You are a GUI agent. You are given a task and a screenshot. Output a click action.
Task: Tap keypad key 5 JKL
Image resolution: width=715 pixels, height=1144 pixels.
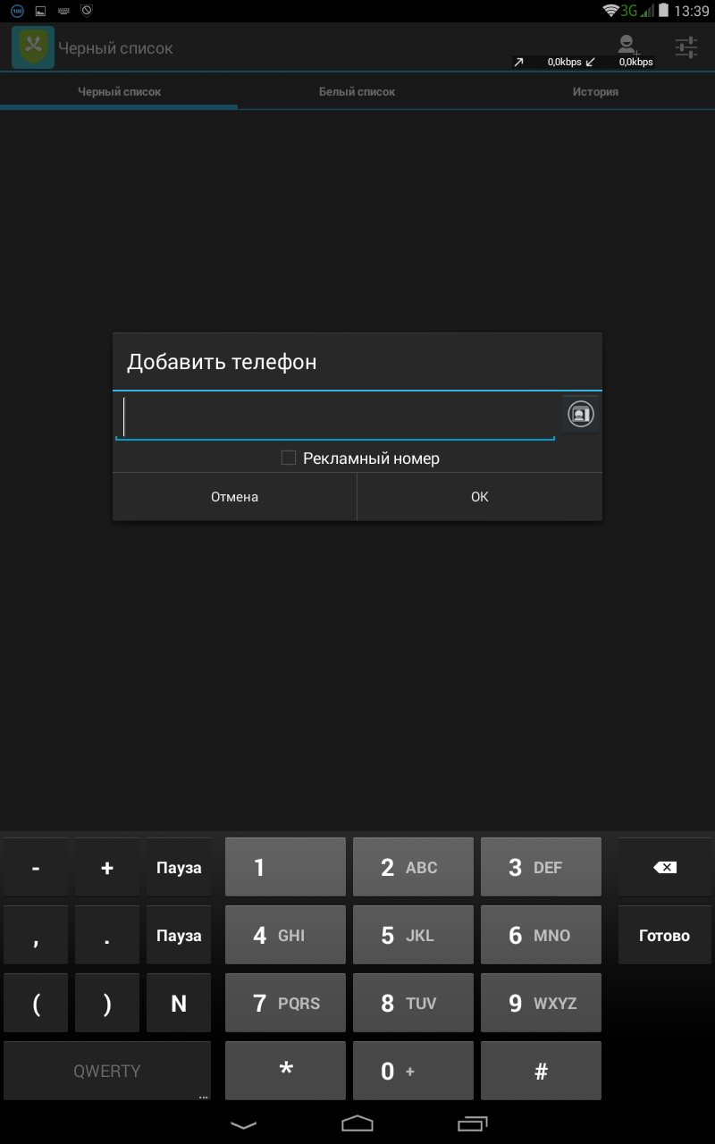(x=413, y=935)
